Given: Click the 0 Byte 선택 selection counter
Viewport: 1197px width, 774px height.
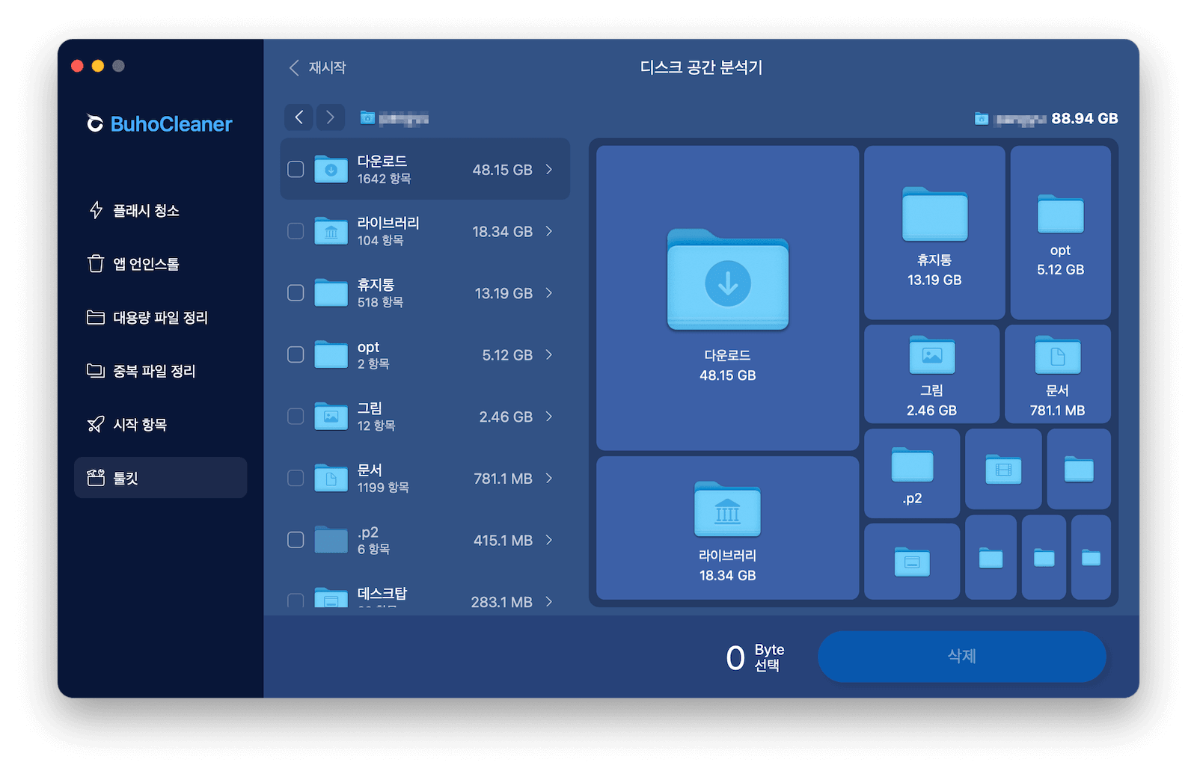Looking at the screenshot, I should click(x=755, y=657).
